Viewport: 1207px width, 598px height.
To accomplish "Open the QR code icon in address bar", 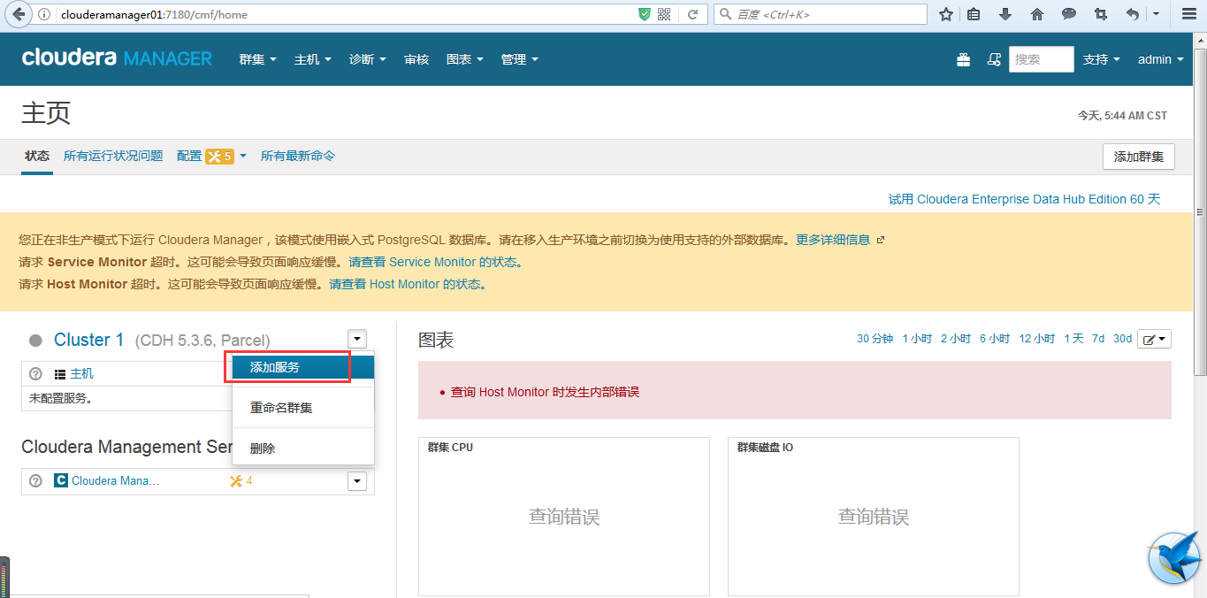I will point(664,14).
